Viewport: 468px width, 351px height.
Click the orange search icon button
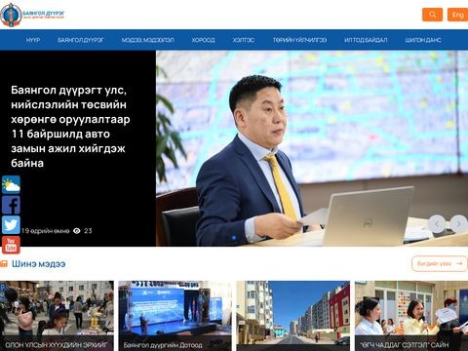pos(432,15)
